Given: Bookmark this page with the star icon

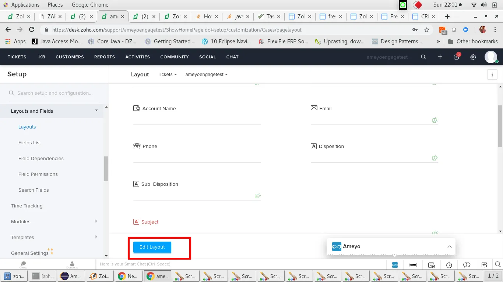Looking at the screenshot, I should [427, 30].
